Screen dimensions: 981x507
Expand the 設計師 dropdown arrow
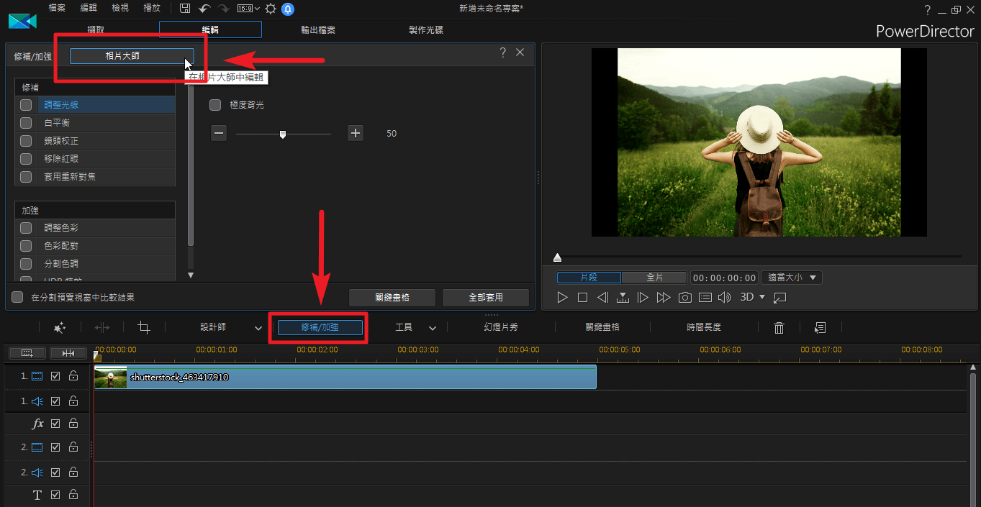258,328
